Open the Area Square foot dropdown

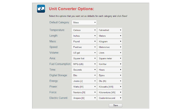(x=84, y=59)
